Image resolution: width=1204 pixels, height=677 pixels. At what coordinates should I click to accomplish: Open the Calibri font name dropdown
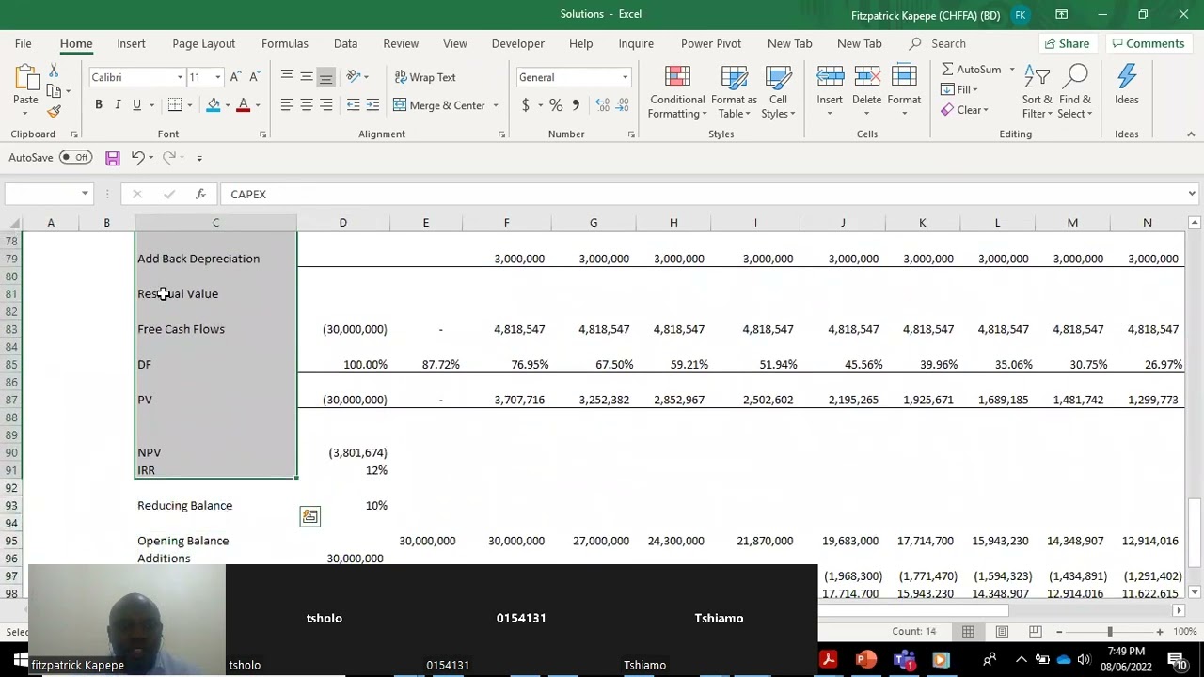[x=180, y=77]
